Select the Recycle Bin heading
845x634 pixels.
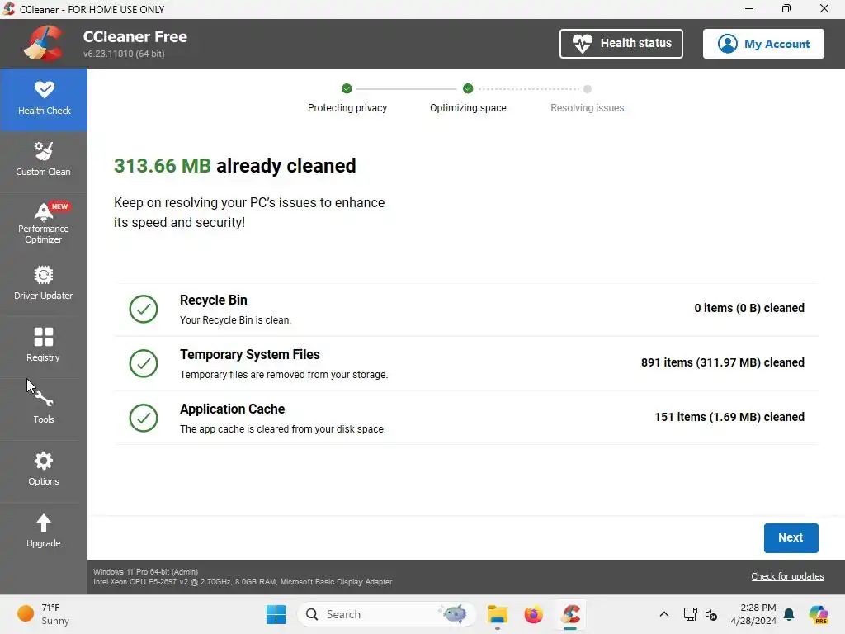(x=214, y=300)
